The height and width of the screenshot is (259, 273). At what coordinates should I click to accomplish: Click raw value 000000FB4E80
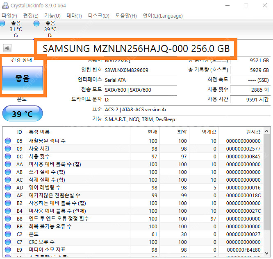point(243,250)
